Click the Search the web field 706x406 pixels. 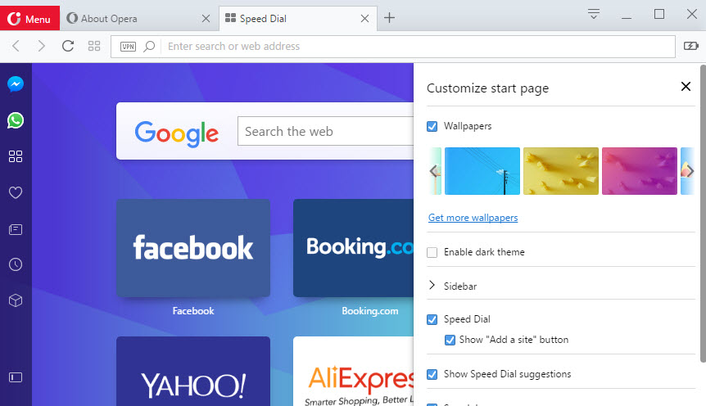click(x=325, y=131)
